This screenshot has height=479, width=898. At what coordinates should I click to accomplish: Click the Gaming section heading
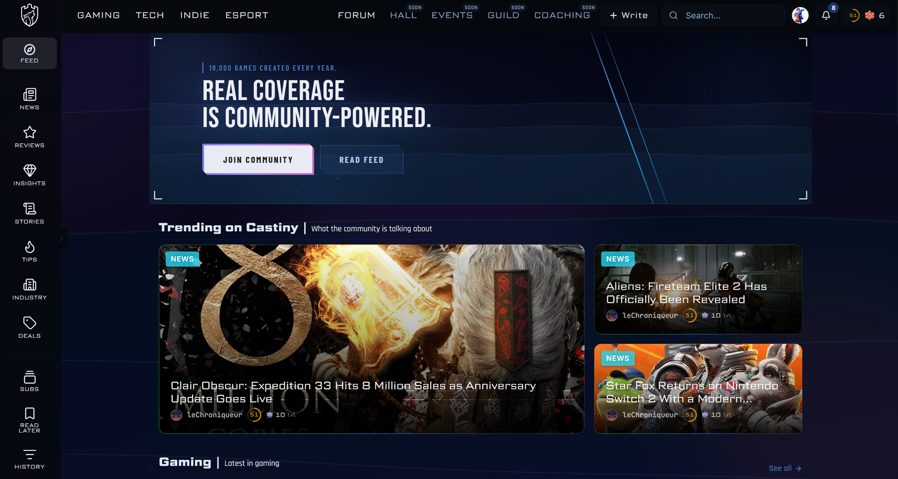point(185,462)
